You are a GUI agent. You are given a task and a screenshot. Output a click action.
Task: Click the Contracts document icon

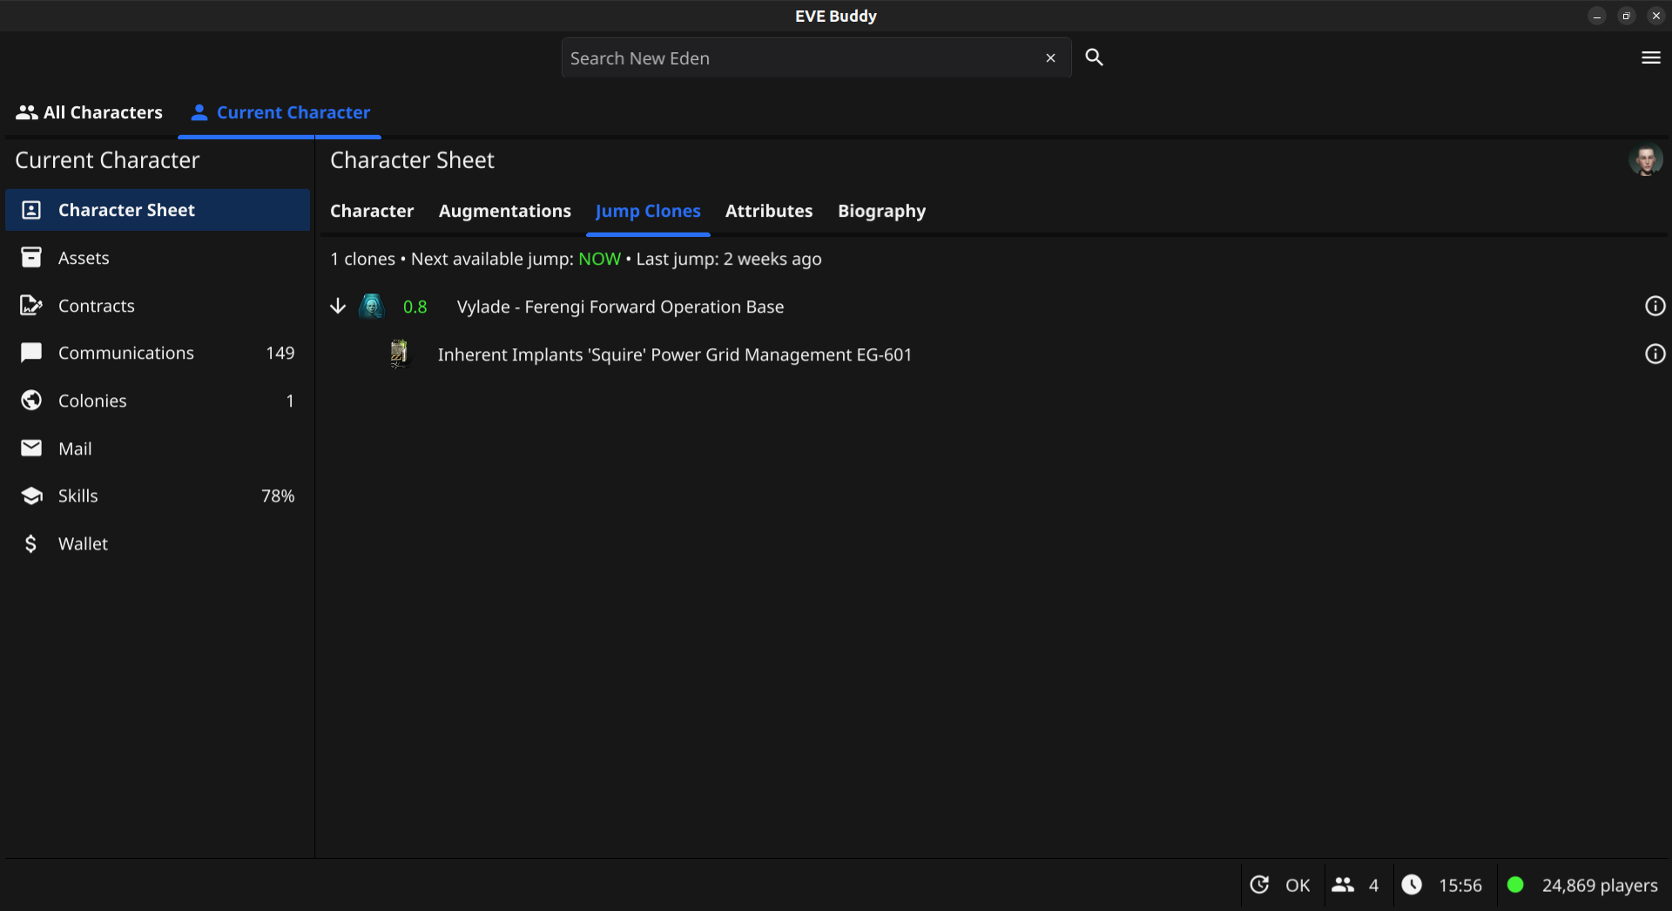click(x=31, y=305)
